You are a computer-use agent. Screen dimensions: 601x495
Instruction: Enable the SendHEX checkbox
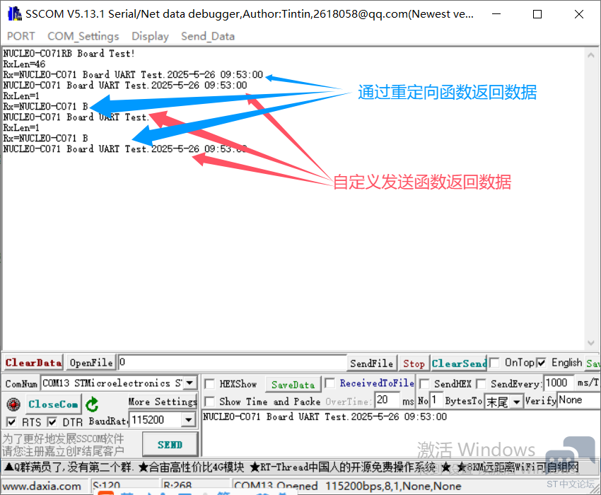(x=424, y=384)
